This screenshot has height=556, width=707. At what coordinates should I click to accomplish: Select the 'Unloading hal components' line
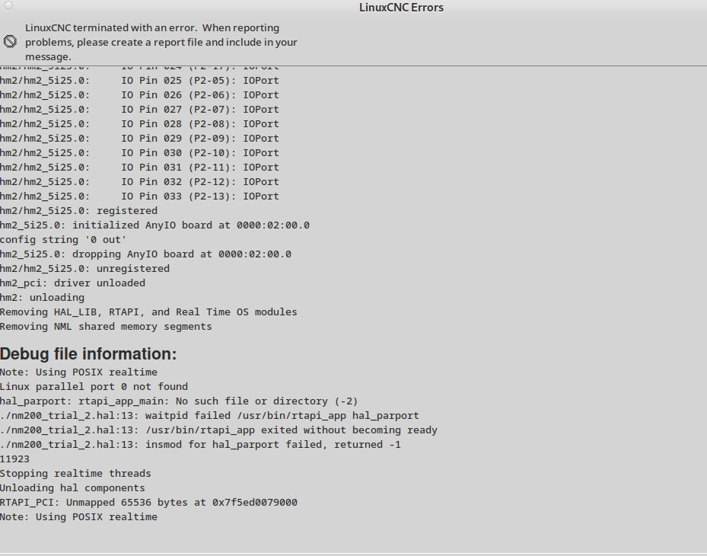(x=72, y=488)
